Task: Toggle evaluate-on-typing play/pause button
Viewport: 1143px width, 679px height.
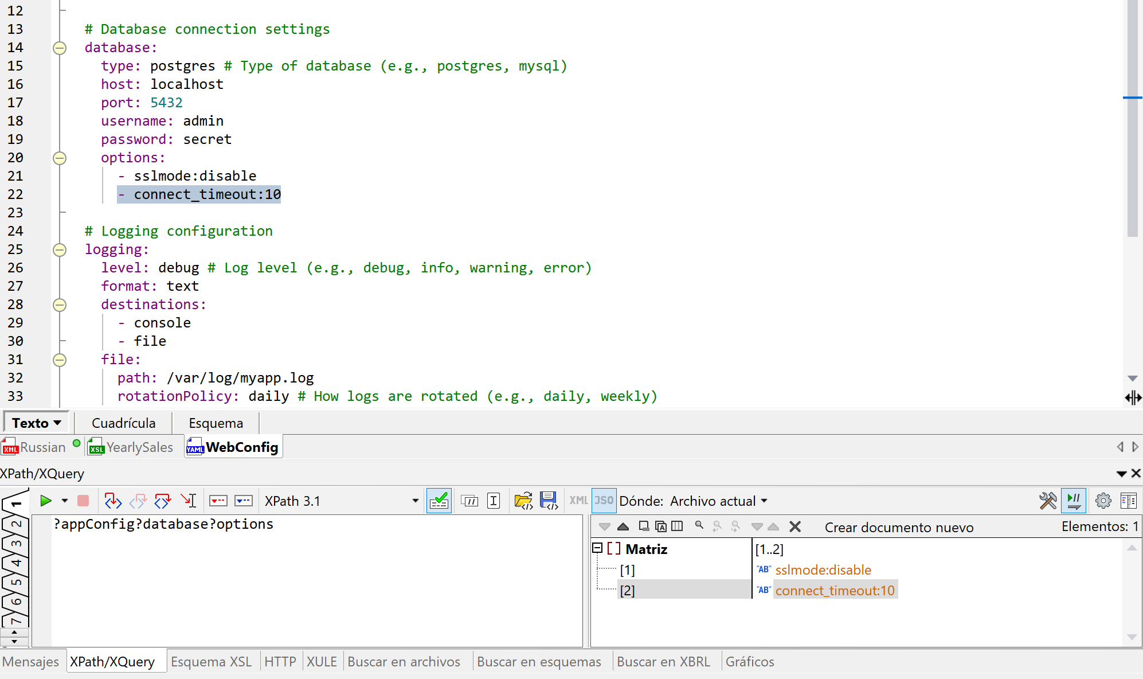Action: pyautogui.click(x=1074, y=501)
